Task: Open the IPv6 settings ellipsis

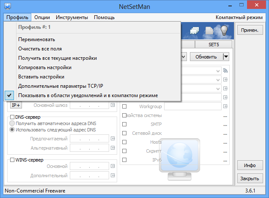Action: pyautogui.click(x=225, y=161)
